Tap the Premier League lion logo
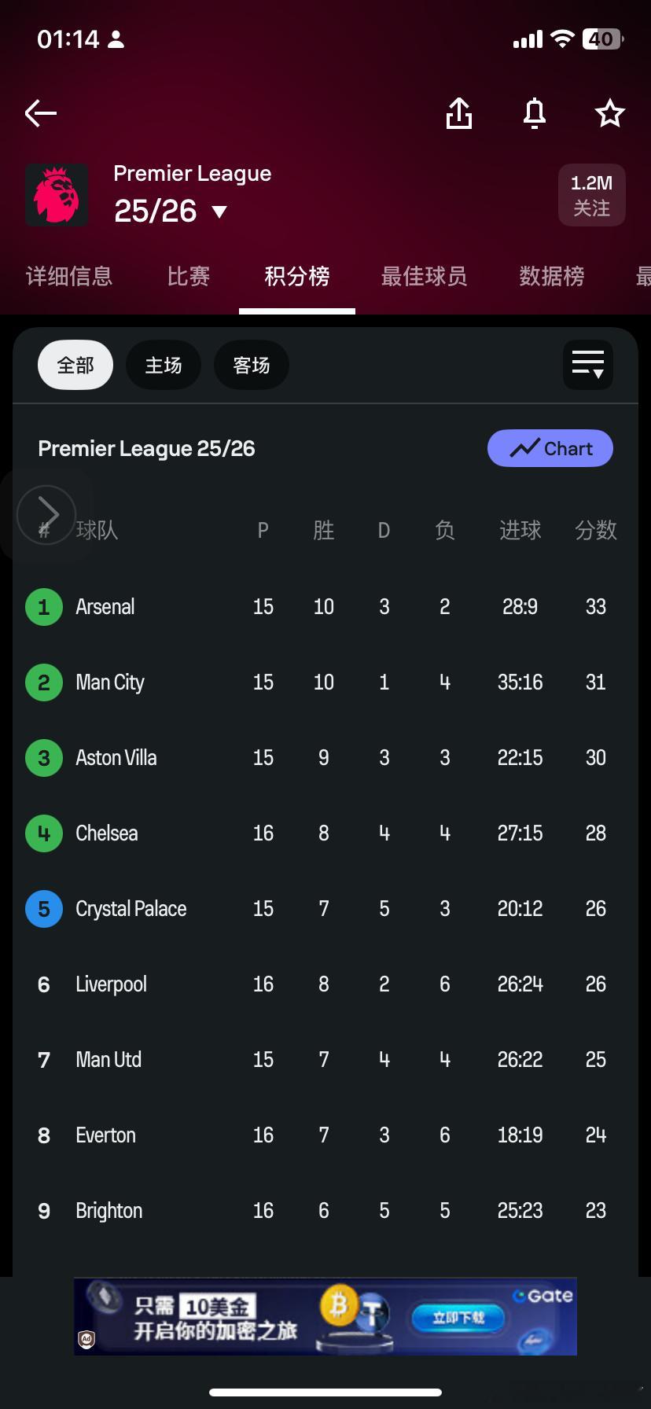 click(57, 195)
